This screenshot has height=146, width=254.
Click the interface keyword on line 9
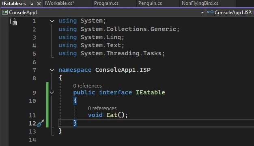[116, 92]
